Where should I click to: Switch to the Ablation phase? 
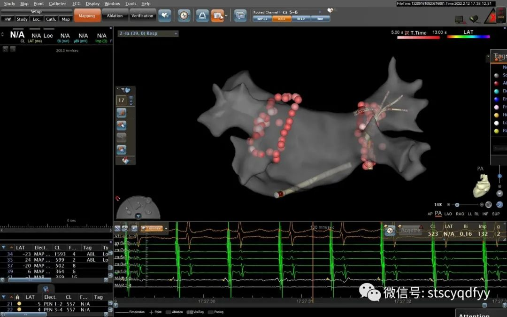click(115, 15)
